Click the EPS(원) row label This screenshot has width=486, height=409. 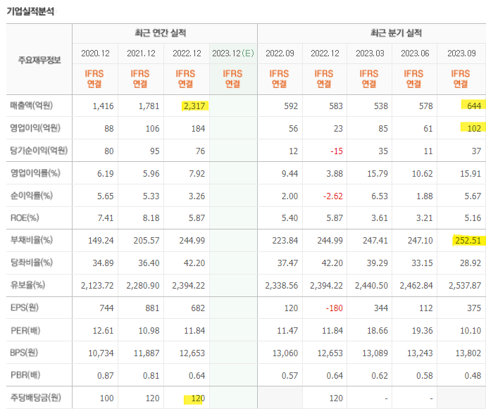(24, 308)
